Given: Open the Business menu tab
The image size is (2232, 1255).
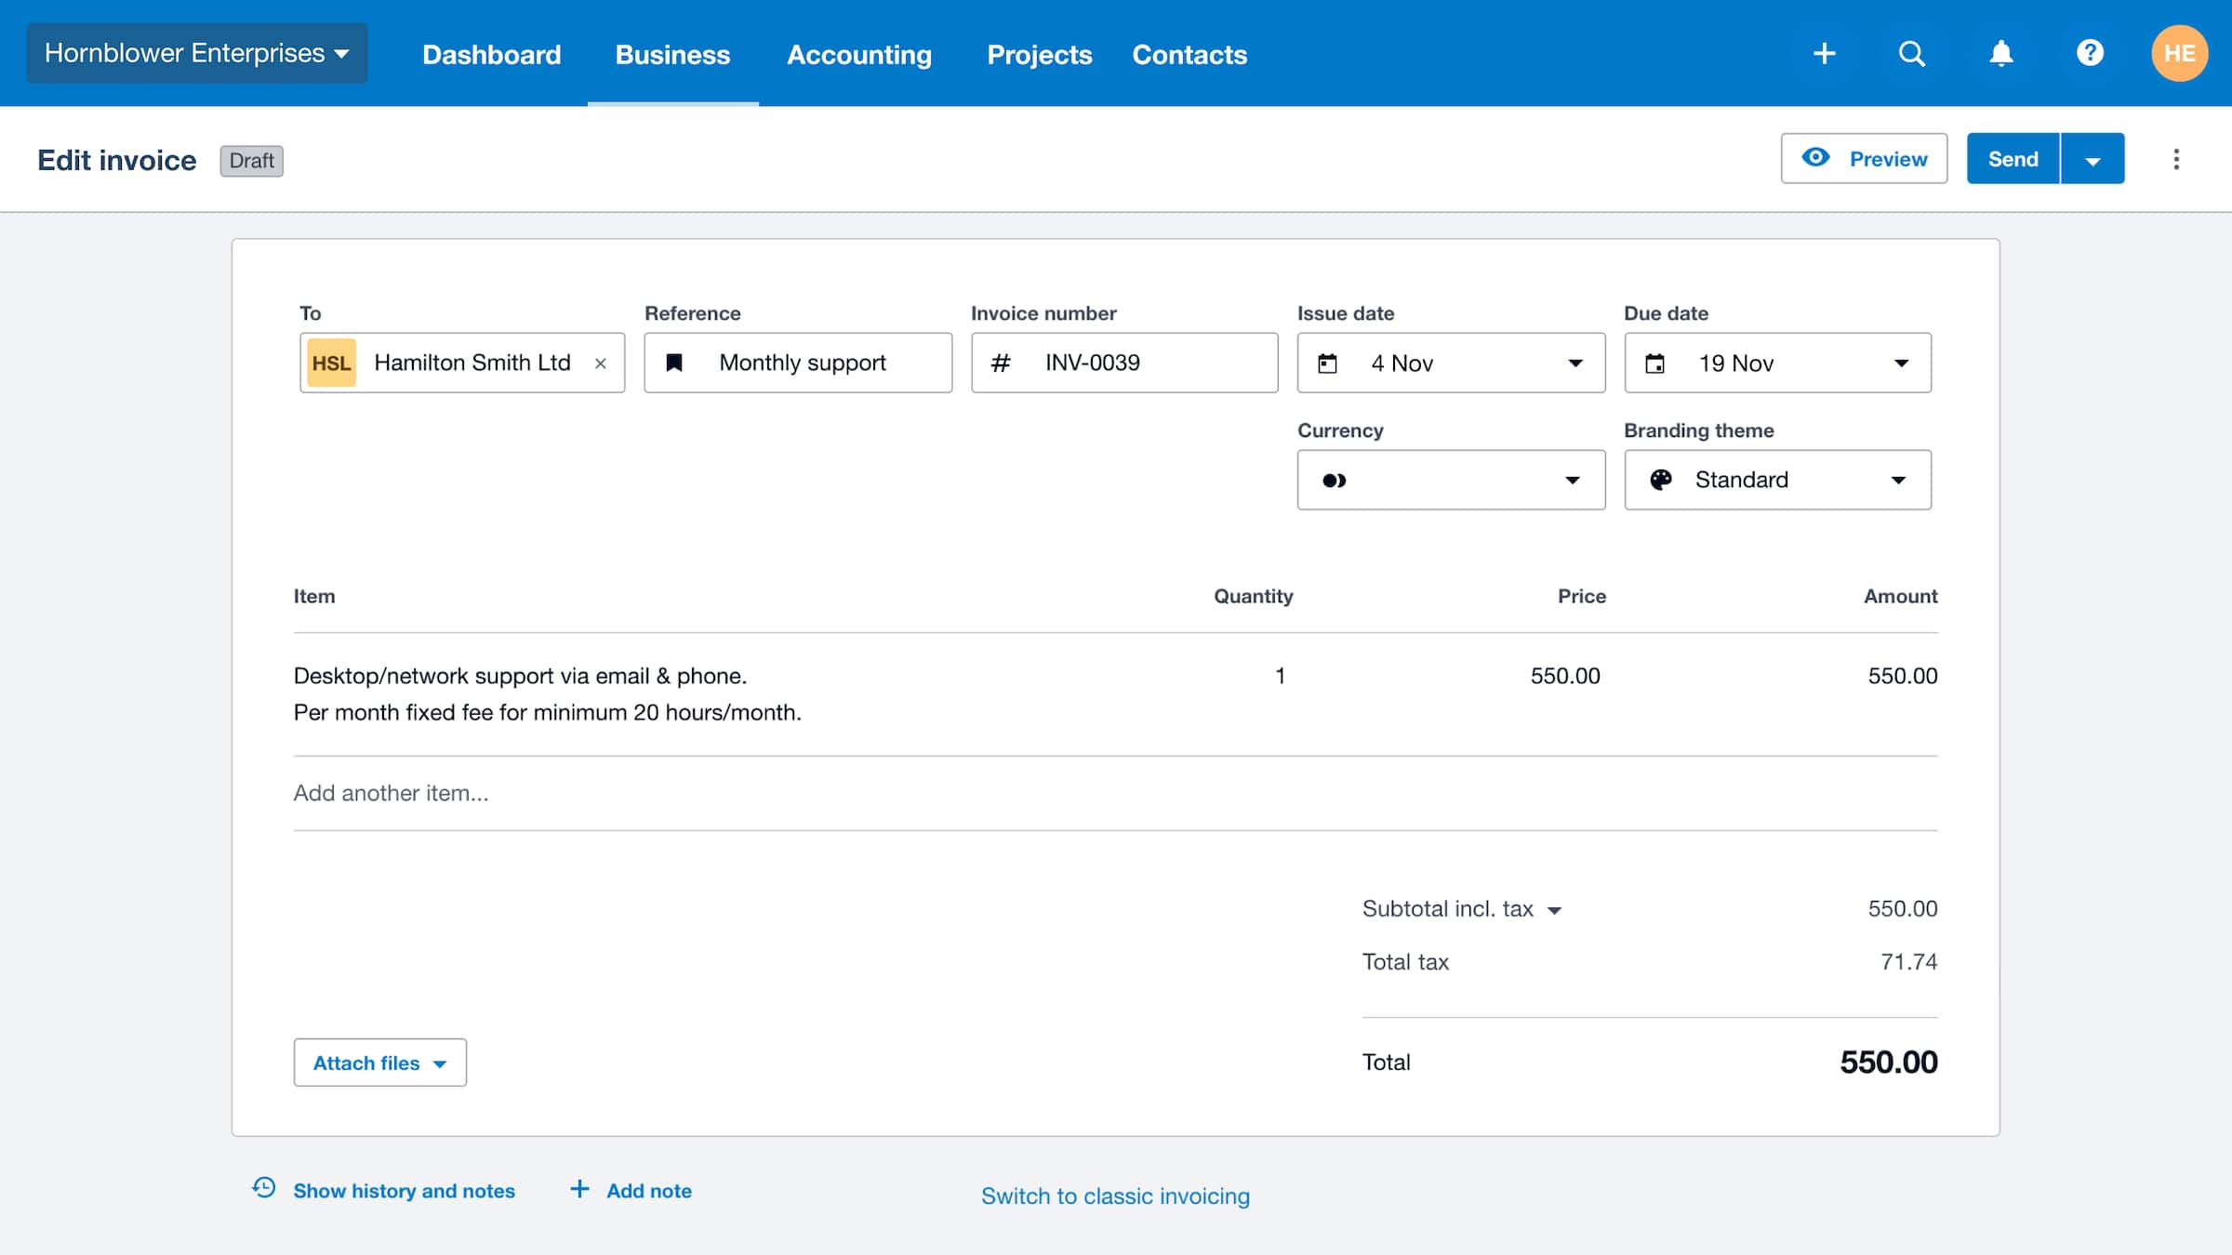Looking at the screenshot, I should [671, 54].
